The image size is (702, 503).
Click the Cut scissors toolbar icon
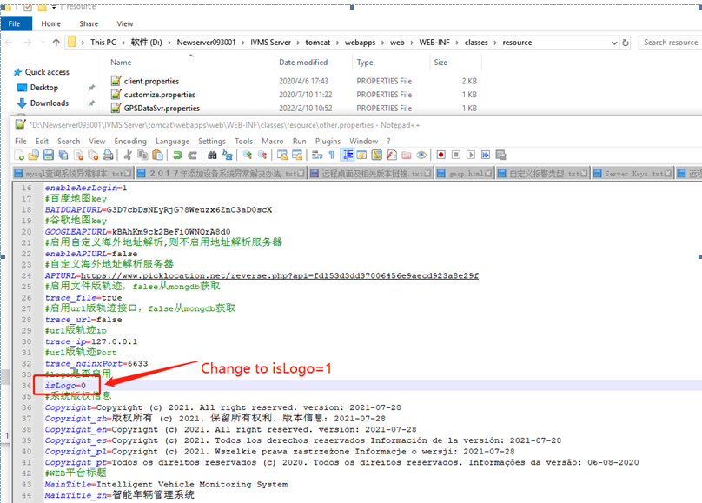tap(128, 155)
